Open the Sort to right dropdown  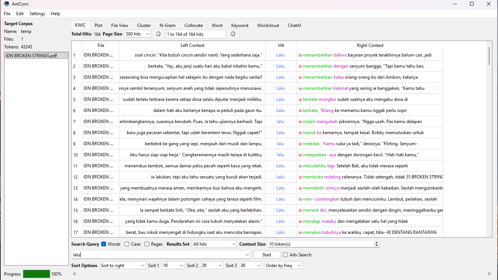click(123, 266)
